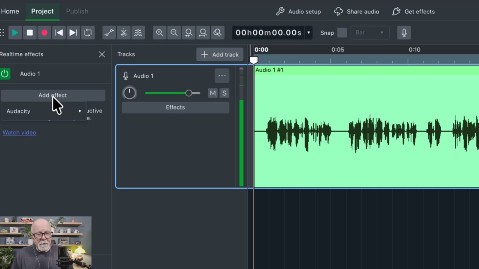
Task: Click the fit project to width icon
Action: click(203, 33)
